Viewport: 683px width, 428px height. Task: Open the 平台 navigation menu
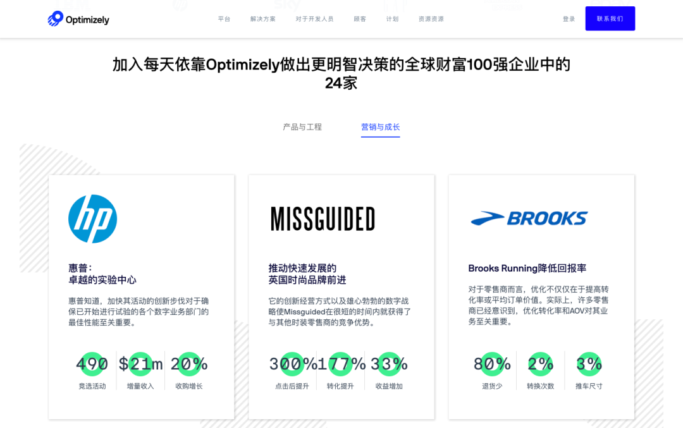pos(224,19)
